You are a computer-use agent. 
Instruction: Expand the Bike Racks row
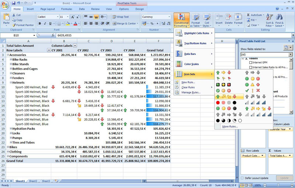(11, 59)
